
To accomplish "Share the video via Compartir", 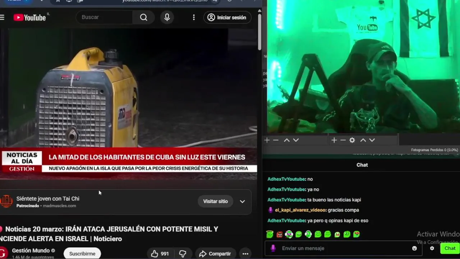I will (215, 254).
